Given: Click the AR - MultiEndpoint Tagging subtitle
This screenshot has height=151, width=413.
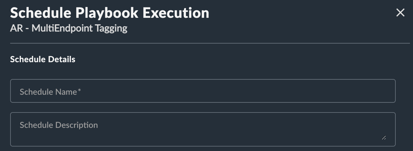Looking at the screenshot, I should 69,28.
